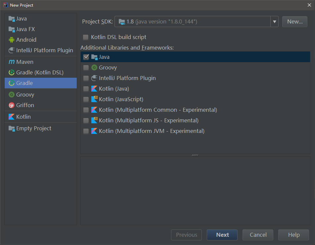The width and height of the screenshot is (315, 245).
Task: Click the Gradle (Kotlin DSL) icon
Action: [x=12, y=72]
